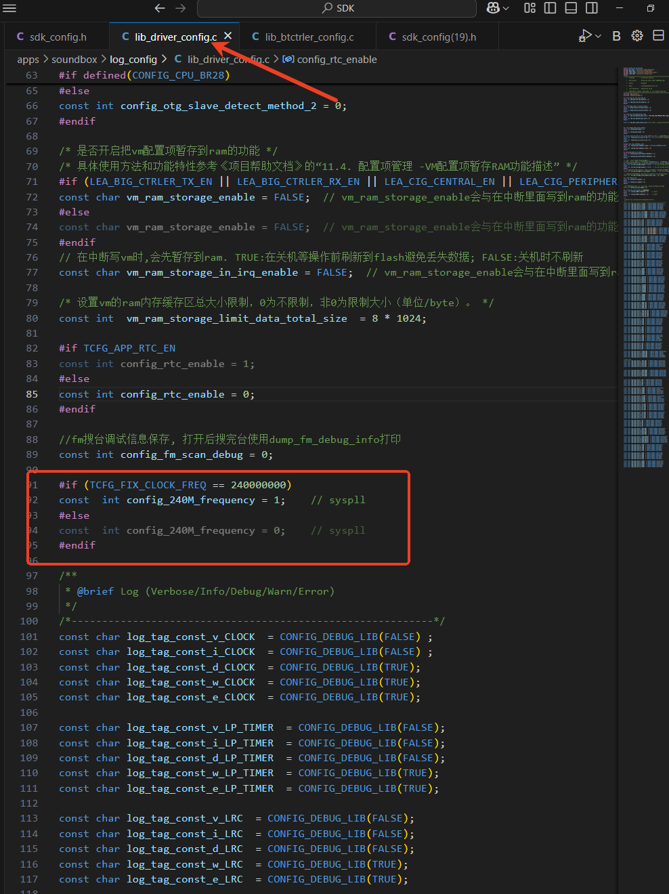Screen dimensions: 669x894
Task: Go forward with the right arrow
Action: point(181,8)
